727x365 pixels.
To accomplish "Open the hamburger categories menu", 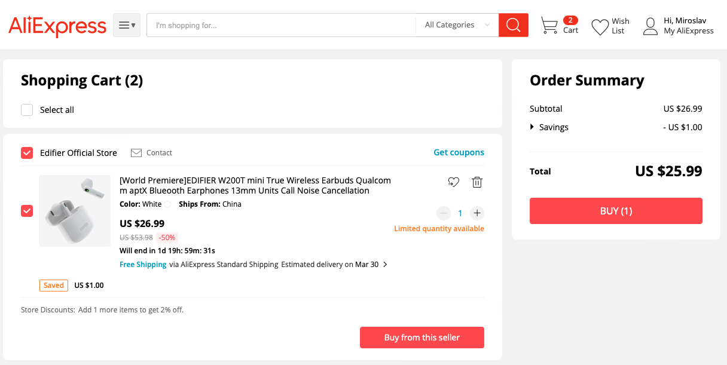I will (127, 25).
